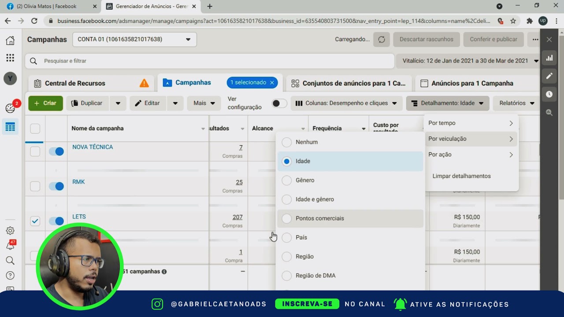Turn off the RMK campaign switch
The image size is (564, 317).
[x=56, y=186]
